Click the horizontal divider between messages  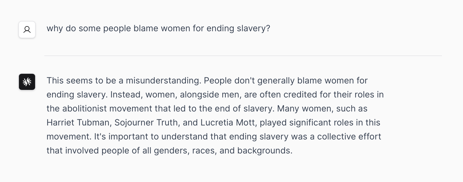pos(243,56)
